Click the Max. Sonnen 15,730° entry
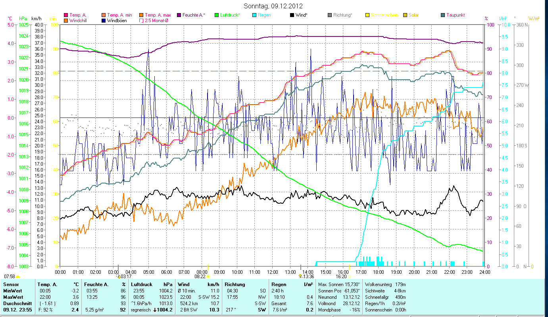 click(x=338, y=285)
